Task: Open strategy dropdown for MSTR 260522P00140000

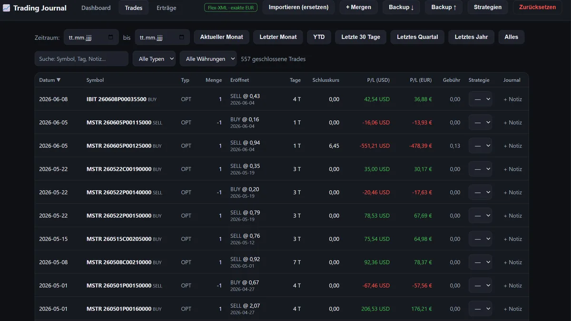Action: tap(480, 192)
